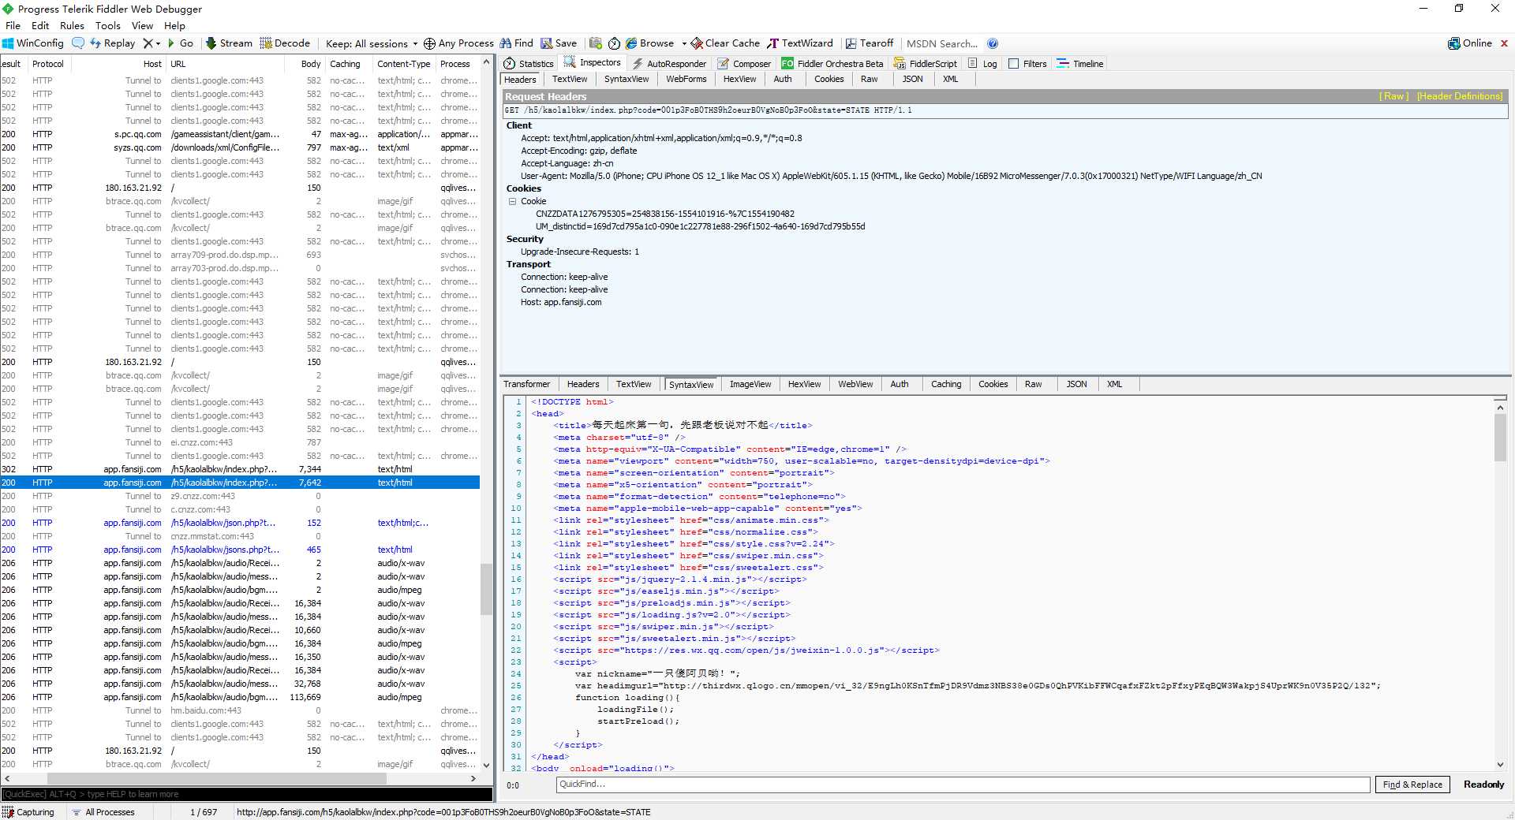Screen dimensions: 1515x820
Task: Toggle the Filters checkbox
Action: 1014,64
